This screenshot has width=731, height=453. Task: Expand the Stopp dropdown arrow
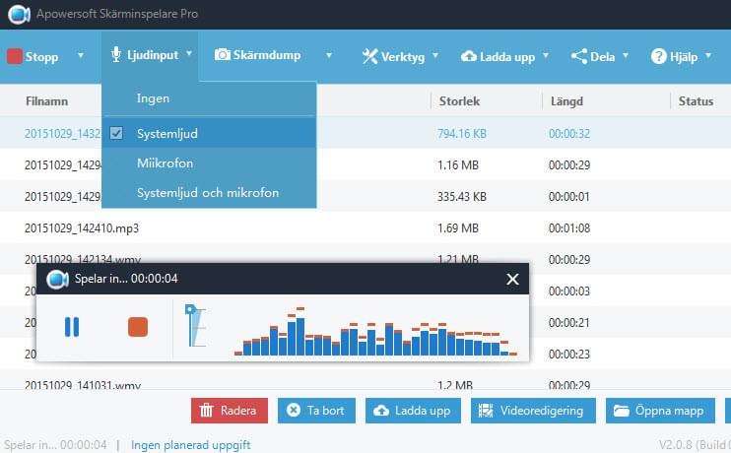point(81,56)
